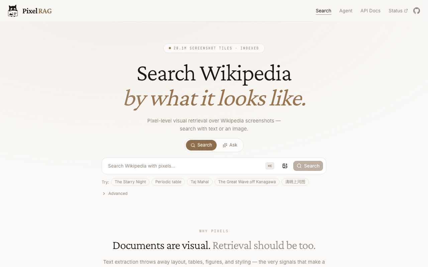Click the brown Search submit button

(308, 166)
